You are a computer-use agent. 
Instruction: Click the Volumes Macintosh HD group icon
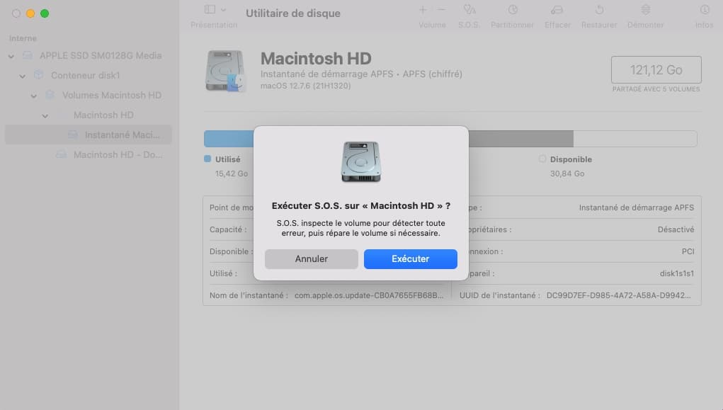coord(50,95)
